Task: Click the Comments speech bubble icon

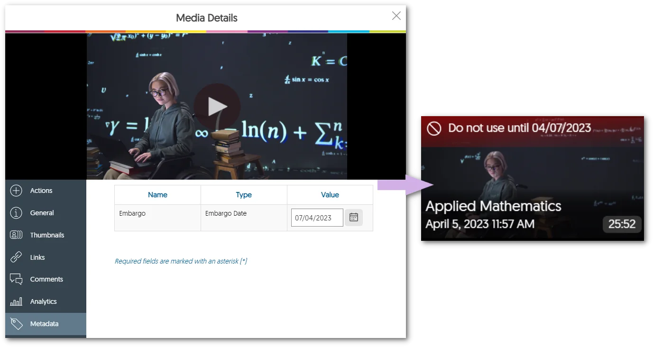Action: (x=16, y=279)
